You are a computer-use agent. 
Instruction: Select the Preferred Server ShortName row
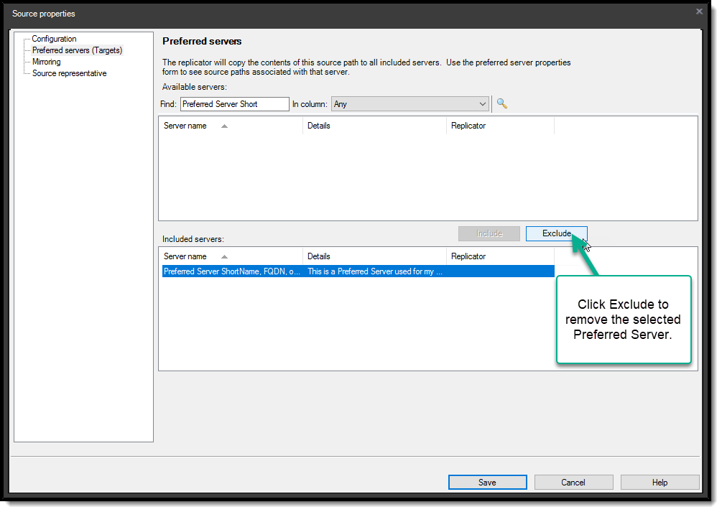[287, 271]
